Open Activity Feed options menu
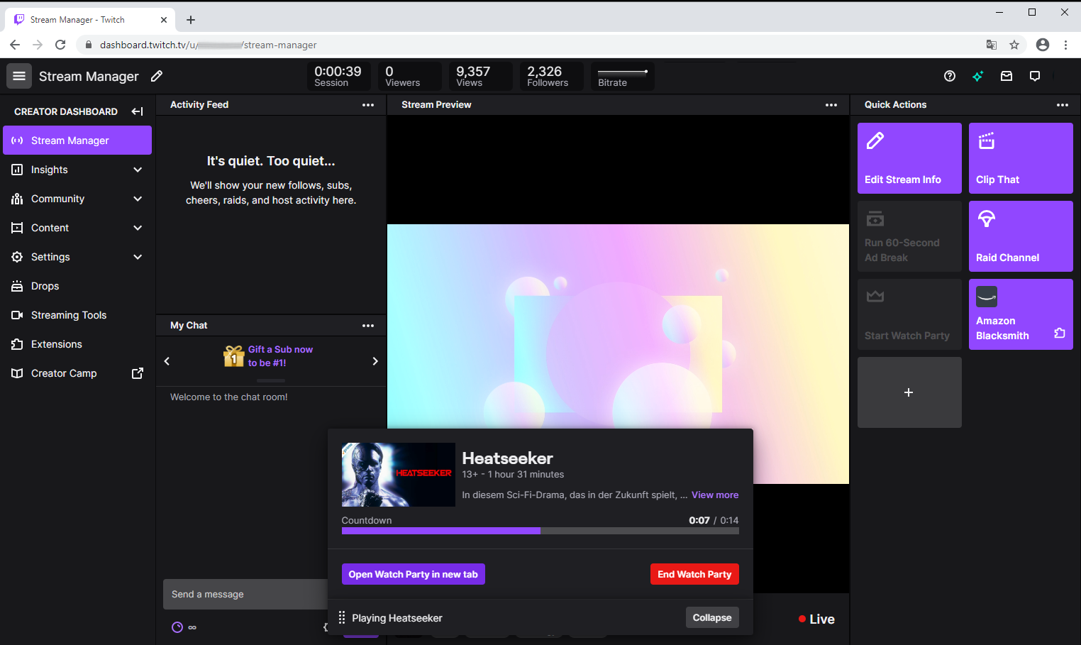Viewport: 1081px width, 645px height. (367, 105)
